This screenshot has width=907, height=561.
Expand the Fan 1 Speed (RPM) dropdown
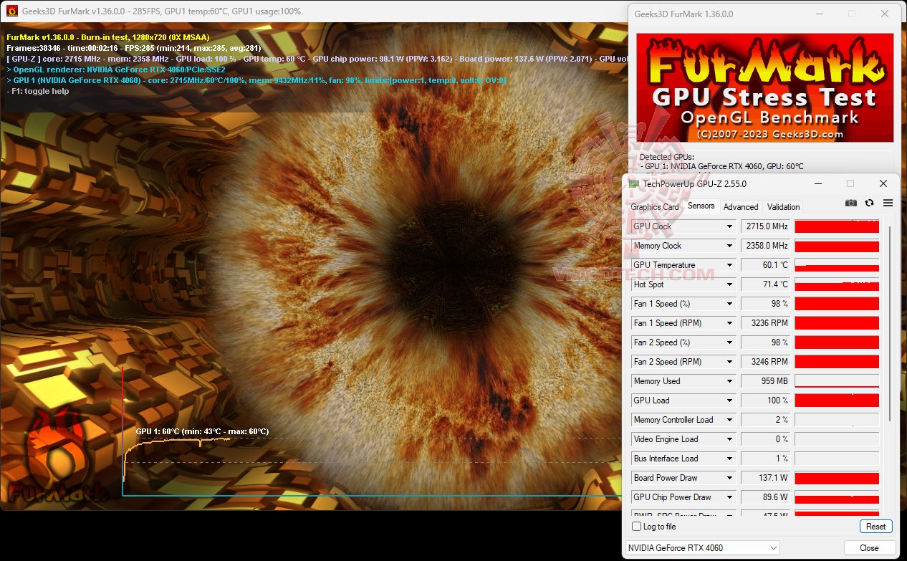729,323
